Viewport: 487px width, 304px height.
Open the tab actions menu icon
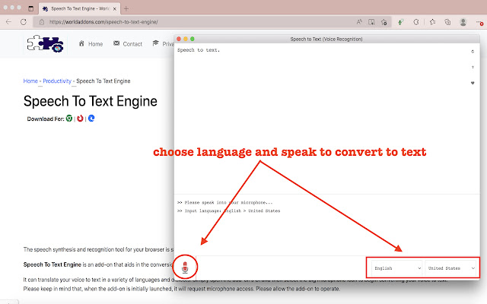[30, 8]
